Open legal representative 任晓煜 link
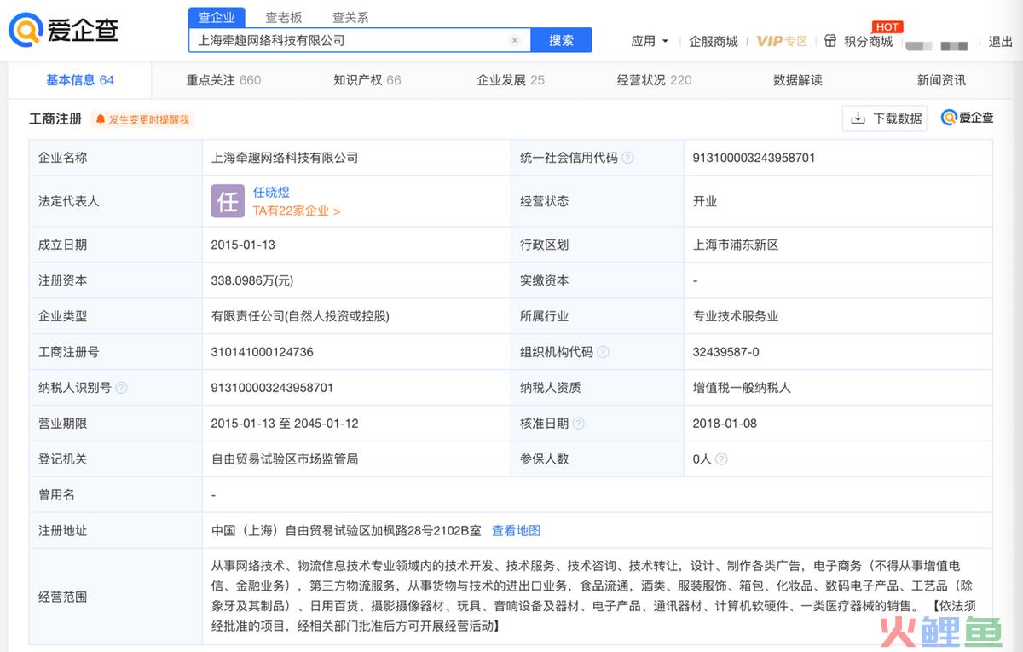Image resolution: width=1023 pixels, height=652 pixels. [x=271, y=193]
